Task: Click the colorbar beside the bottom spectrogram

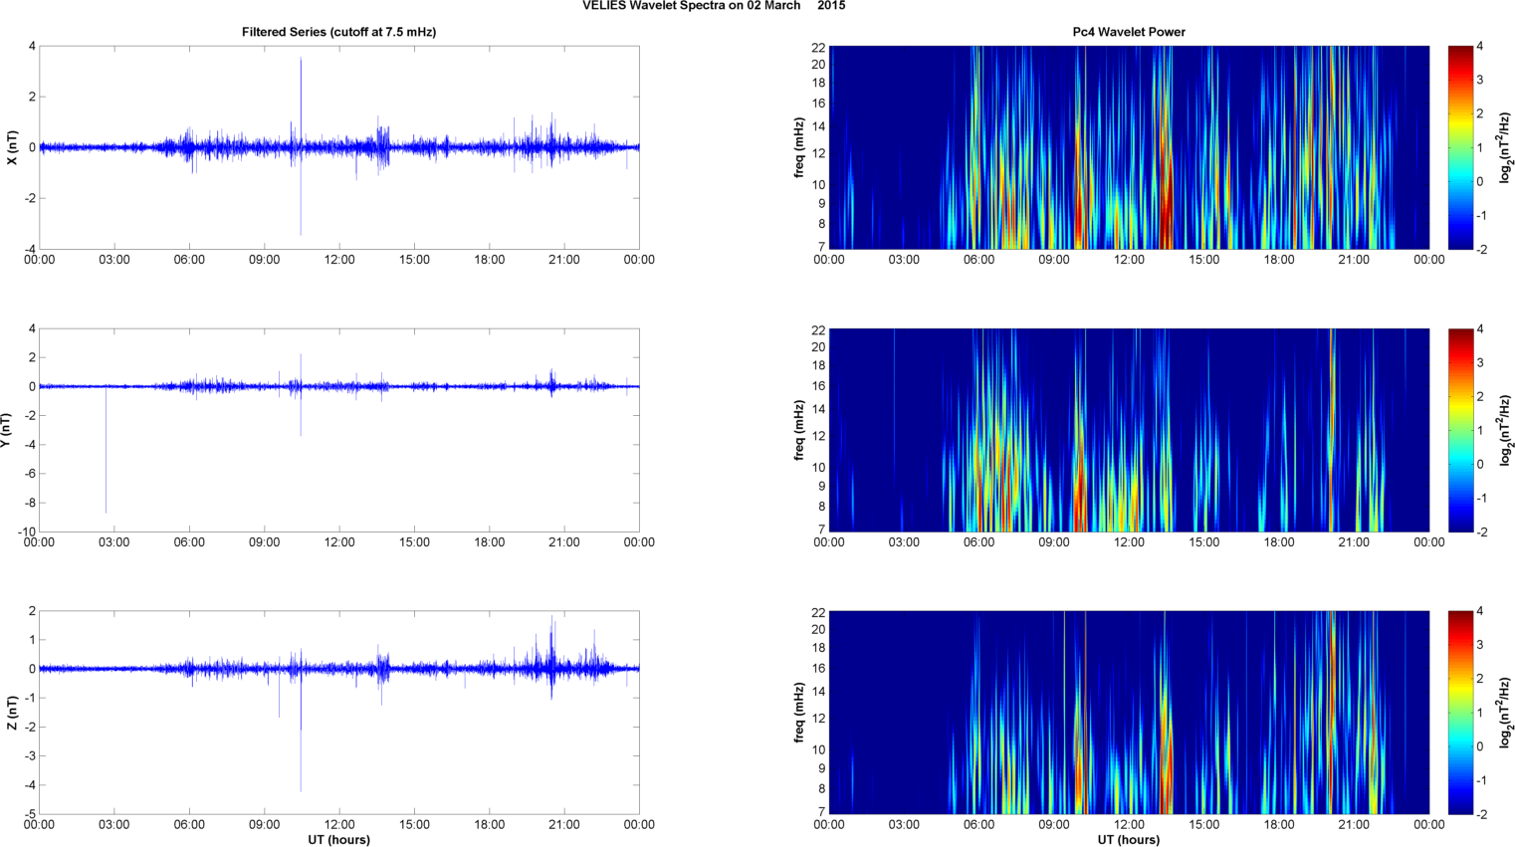Action: (1460, 713)
